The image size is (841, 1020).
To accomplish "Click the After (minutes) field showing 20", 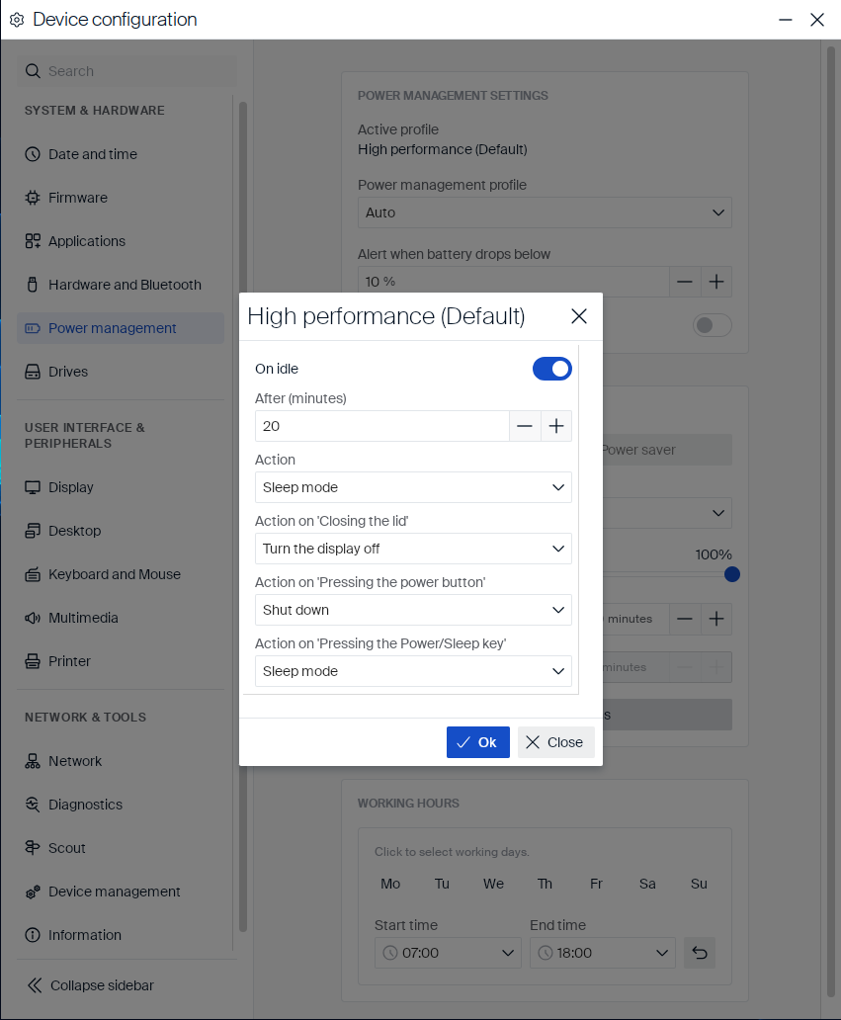I will (381, 426).
